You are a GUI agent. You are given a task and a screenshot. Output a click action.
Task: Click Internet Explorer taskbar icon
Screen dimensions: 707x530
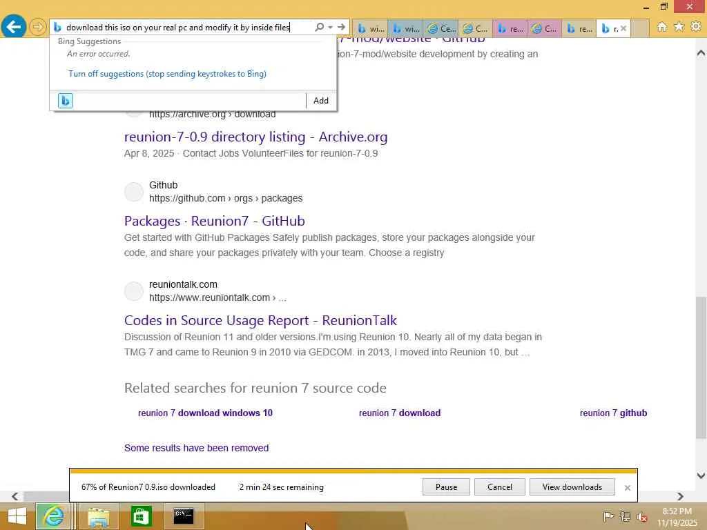click(53, 516)
